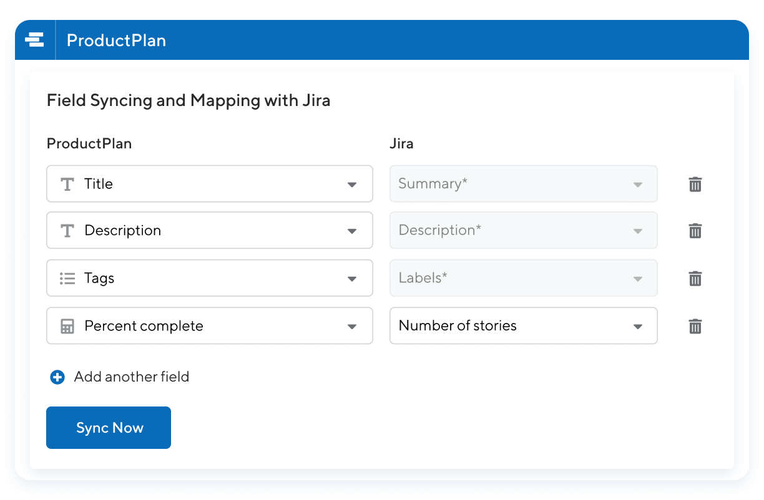Click the Jira column label
Viewport: 764px width, 500px height.
pos(401,143)
